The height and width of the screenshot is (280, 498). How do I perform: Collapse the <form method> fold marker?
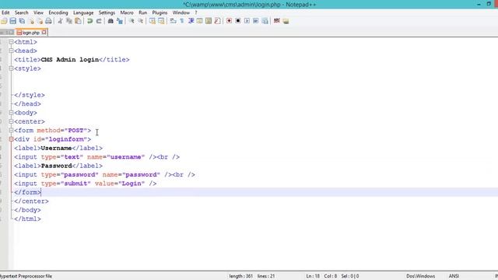click(x=11, y=131)
